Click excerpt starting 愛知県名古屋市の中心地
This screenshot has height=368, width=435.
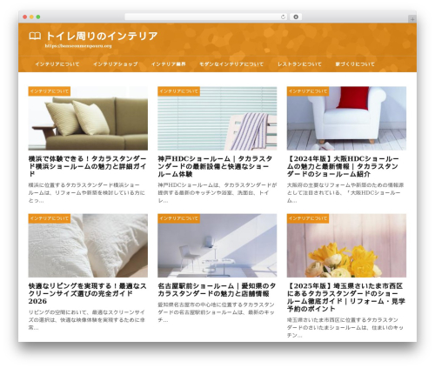click(x=216, y=312)
